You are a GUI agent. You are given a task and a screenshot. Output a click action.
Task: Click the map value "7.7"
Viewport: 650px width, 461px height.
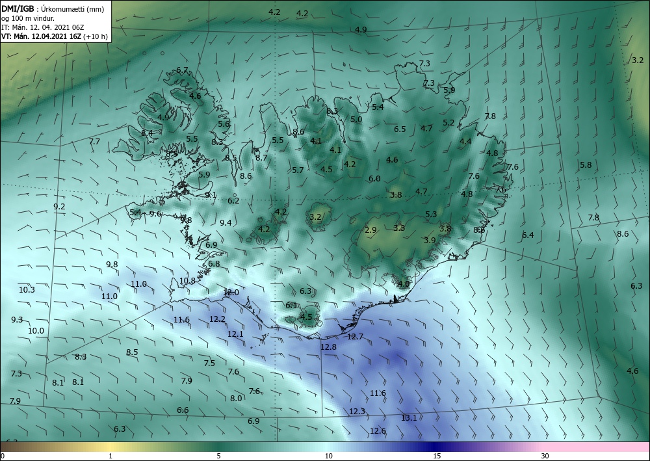pos(94,142)
